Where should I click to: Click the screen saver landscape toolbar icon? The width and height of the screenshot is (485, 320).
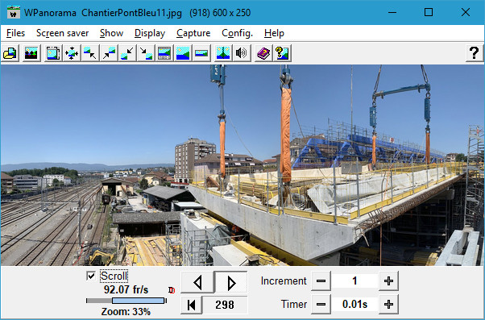pyautogui.click(x=31, y=53)
